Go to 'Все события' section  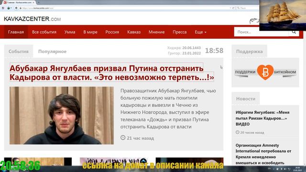tap(44, 32)
